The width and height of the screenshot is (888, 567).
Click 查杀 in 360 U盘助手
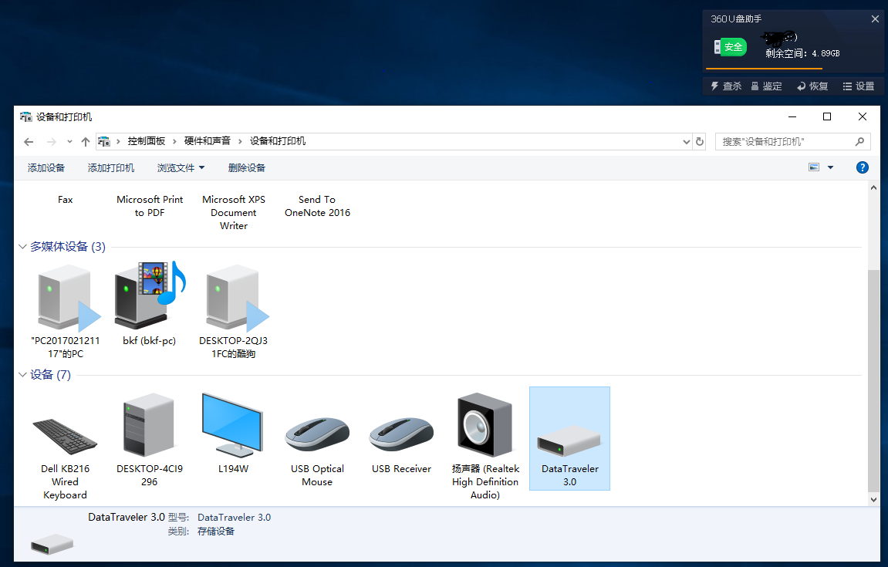coord(726,86)
